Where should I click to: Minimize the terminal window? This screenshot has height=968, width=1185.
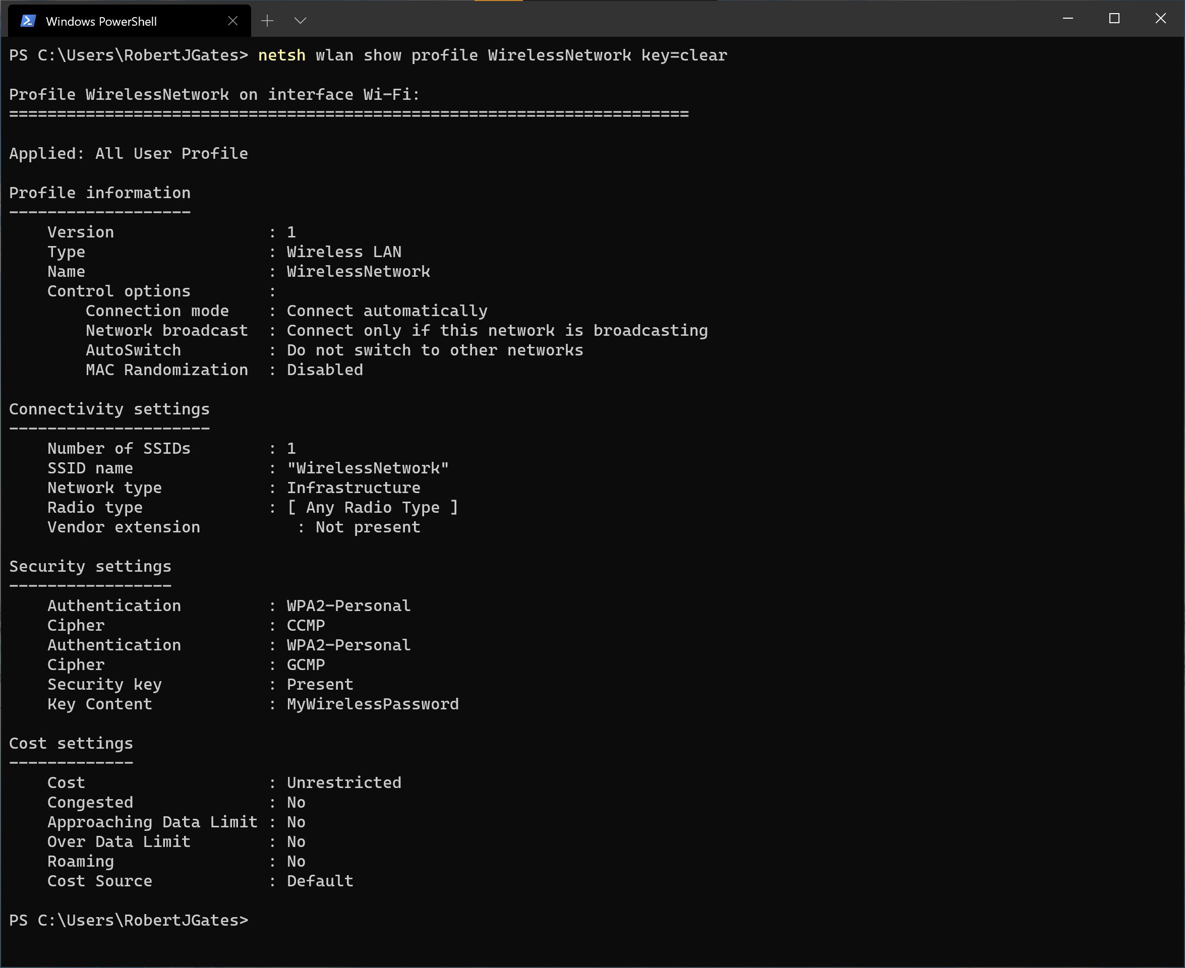coord(1068,18)
